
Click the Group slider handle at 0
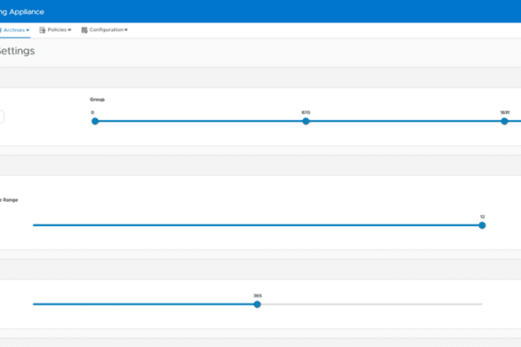(x=95, y=121)
